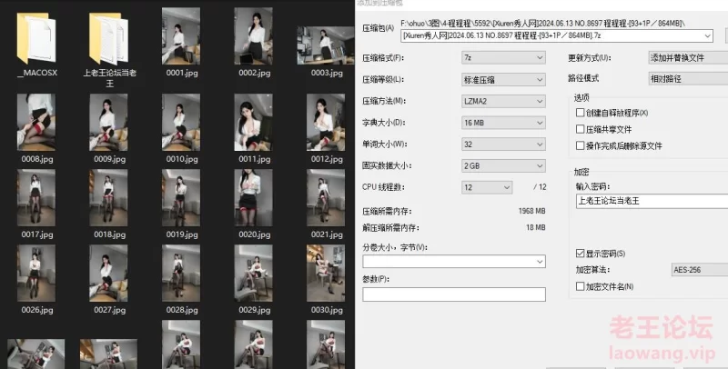Screen dimensions: 728x369
Task: Select thumbnail 0009.jpg
Action: 108,123
